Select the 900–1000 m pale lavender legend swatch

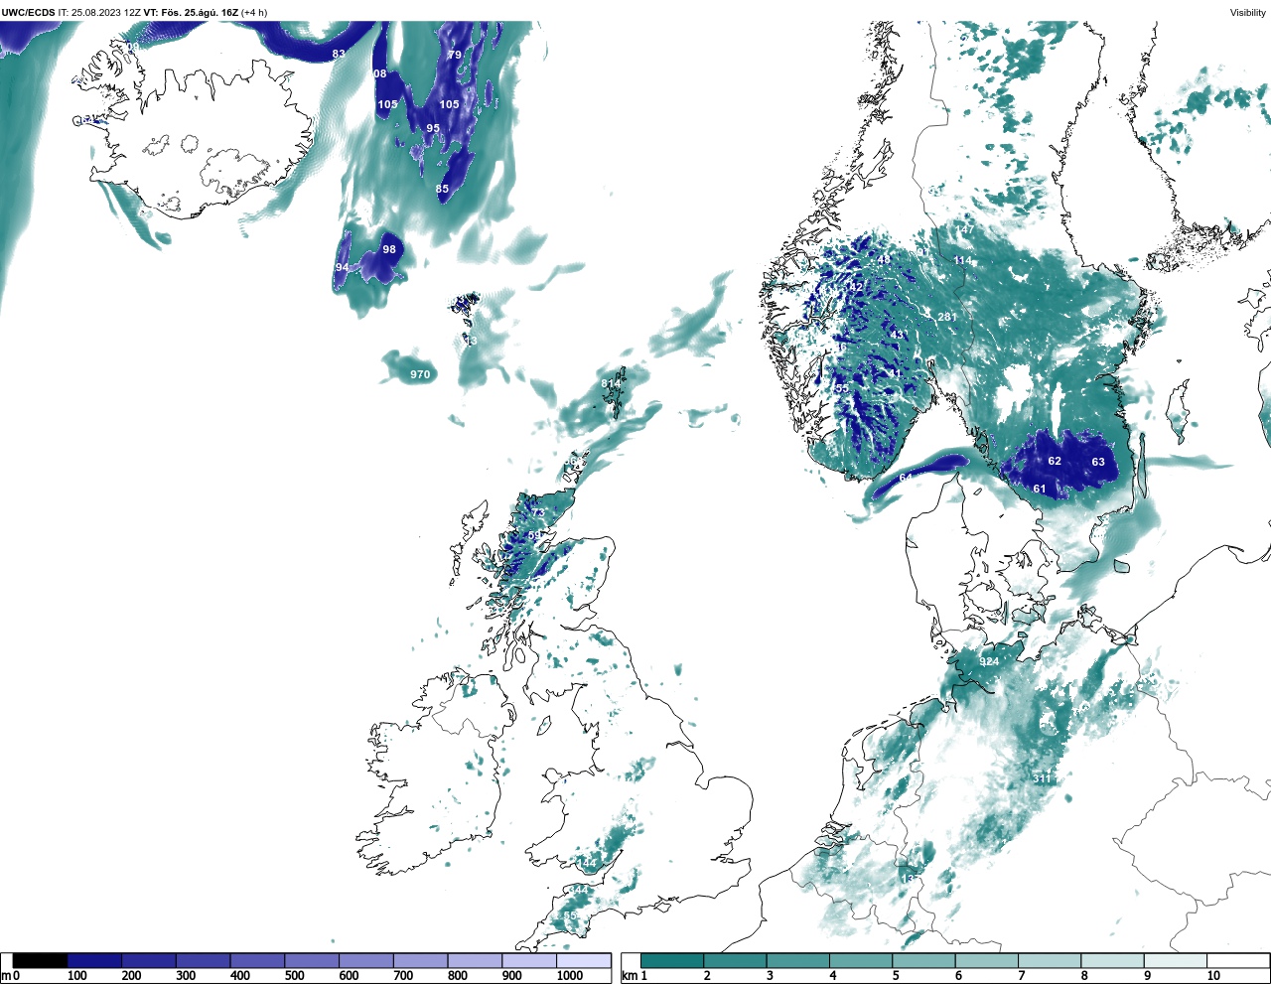coord(529,960)
